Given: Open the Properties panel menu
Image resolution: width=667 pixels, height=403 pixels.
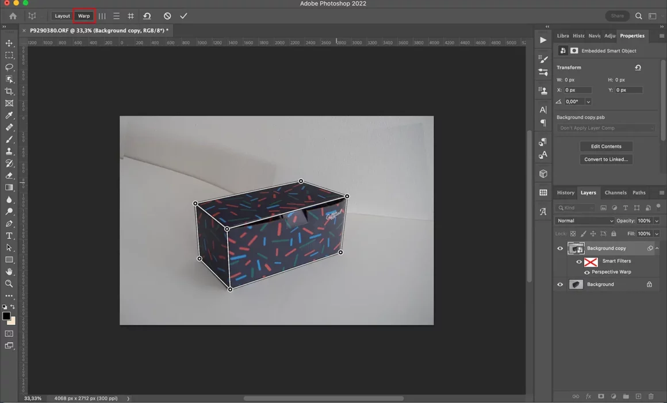Looking at the screenshot, I should click(x=661, y=36).
